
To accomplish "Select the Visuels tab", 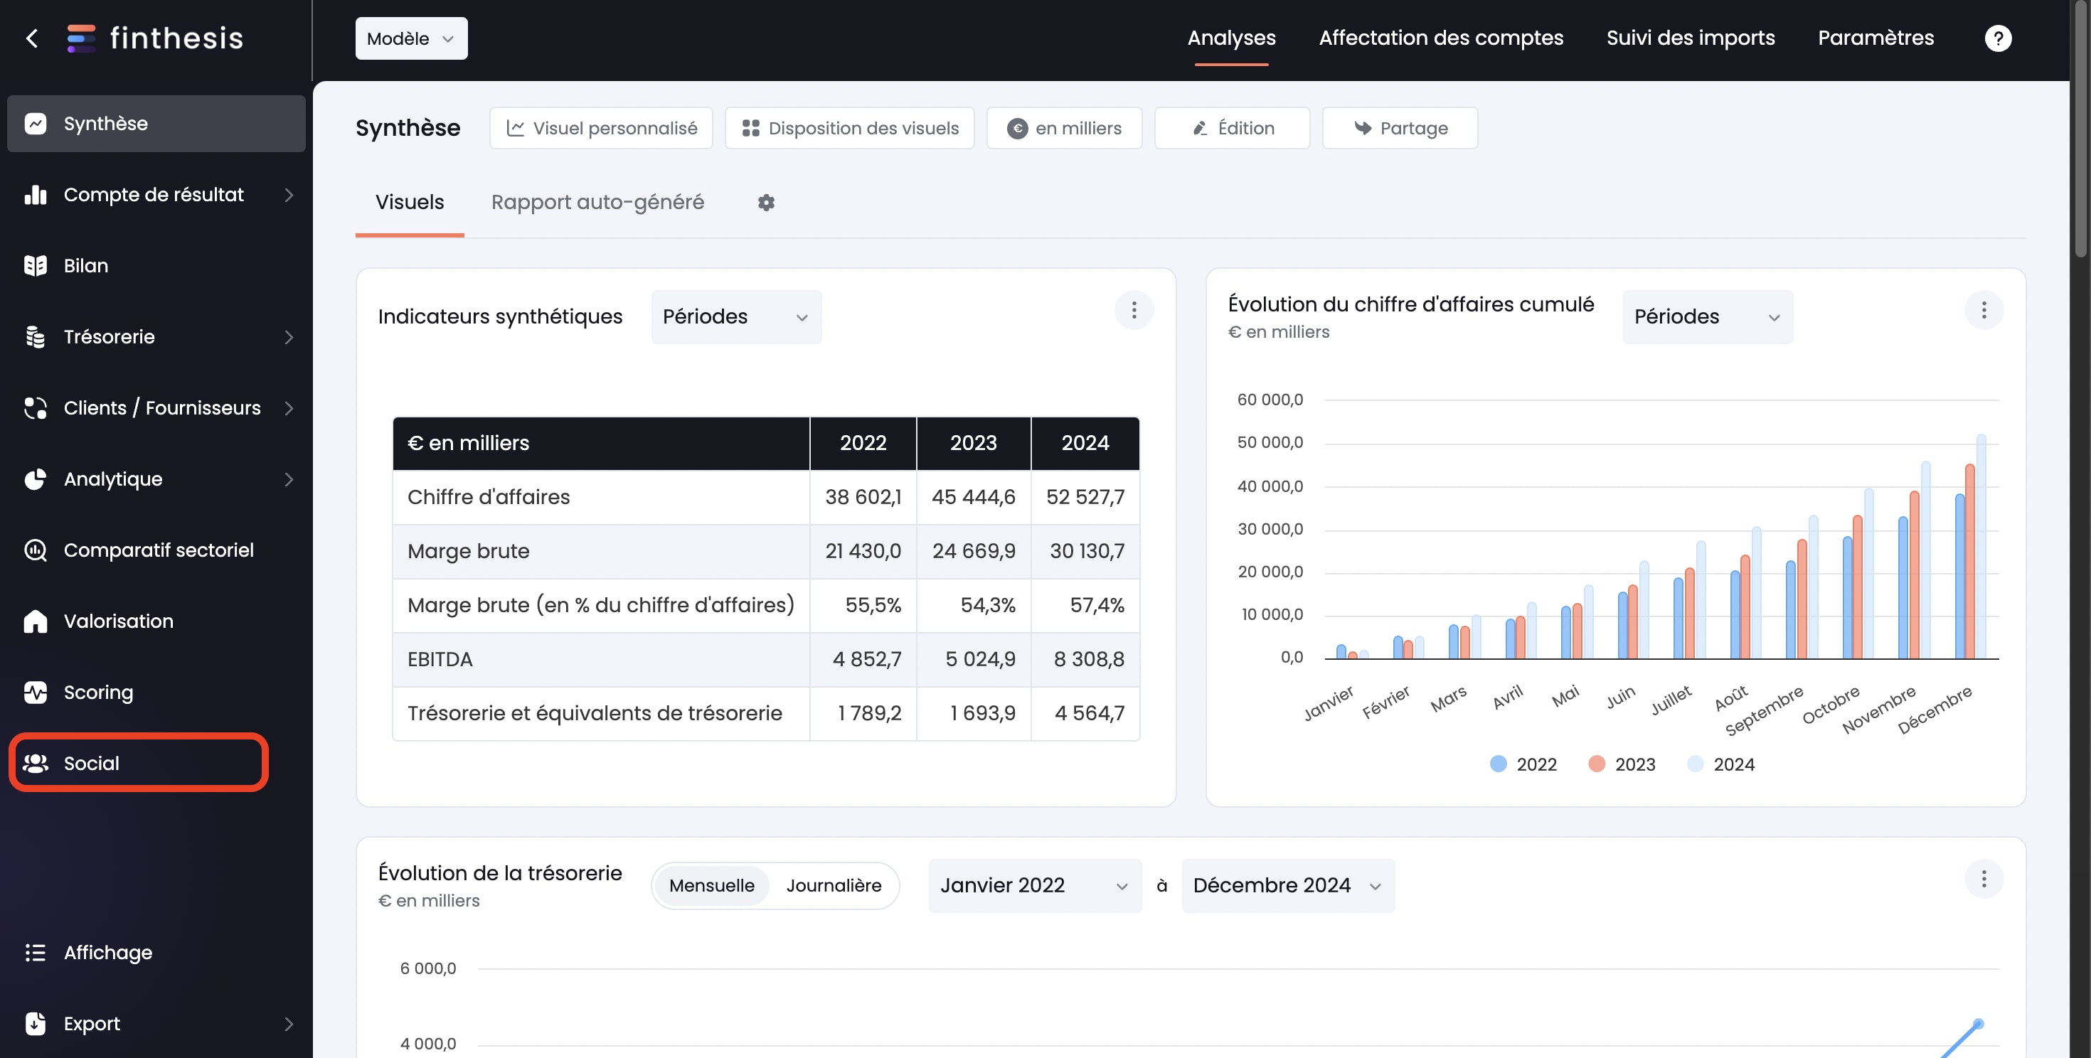I will click(x=409, y=203).
